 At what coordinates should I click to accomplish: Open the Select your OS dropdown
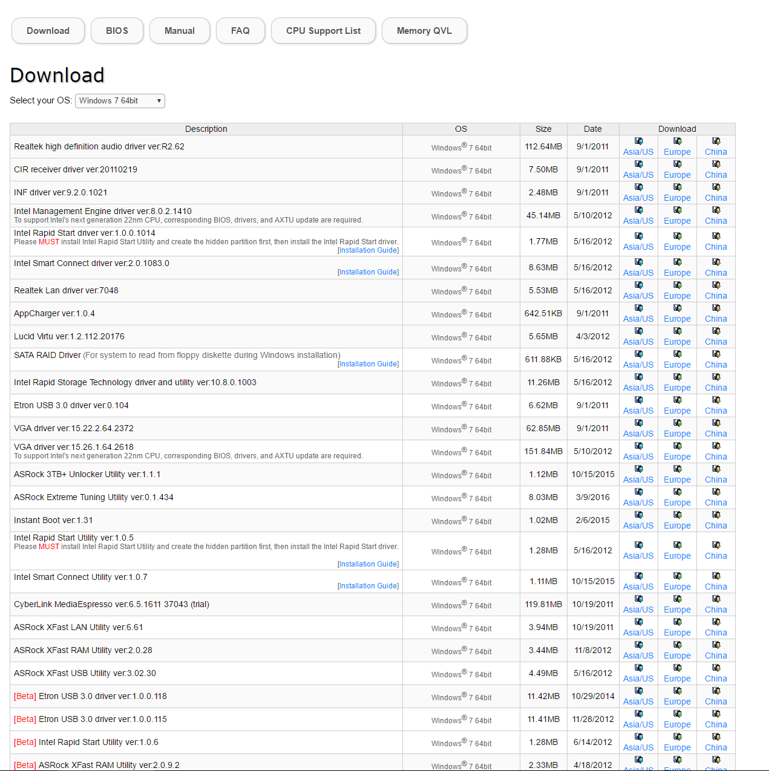[120, 100]
